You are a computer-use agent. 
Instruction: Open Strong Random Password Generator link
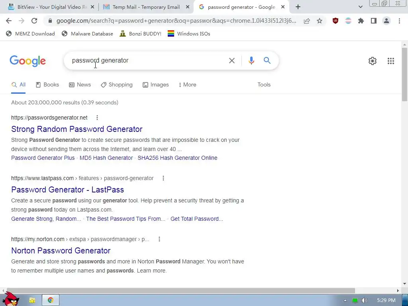(x=77, y=129)
